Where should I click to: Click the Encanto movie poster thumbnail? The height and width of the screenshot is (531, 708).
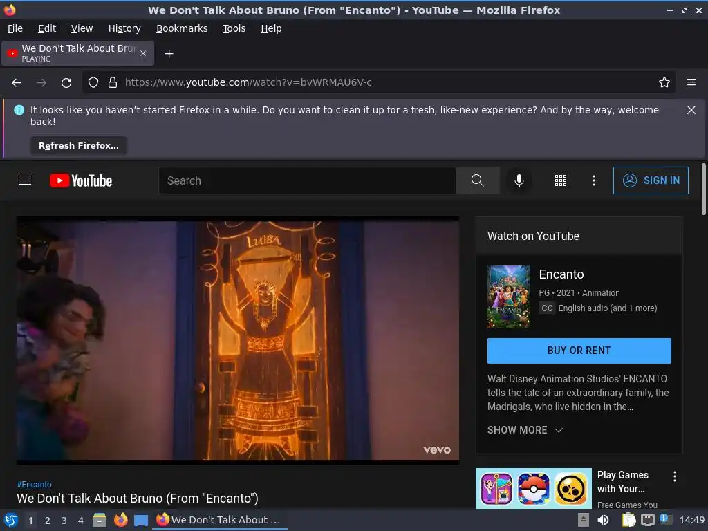pyautogui.click(x=508, y=297)
